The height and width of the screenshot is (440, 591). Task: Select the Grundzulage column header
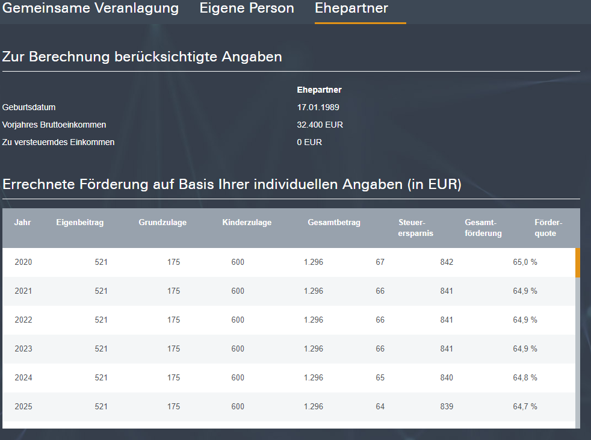pos(162,223)
